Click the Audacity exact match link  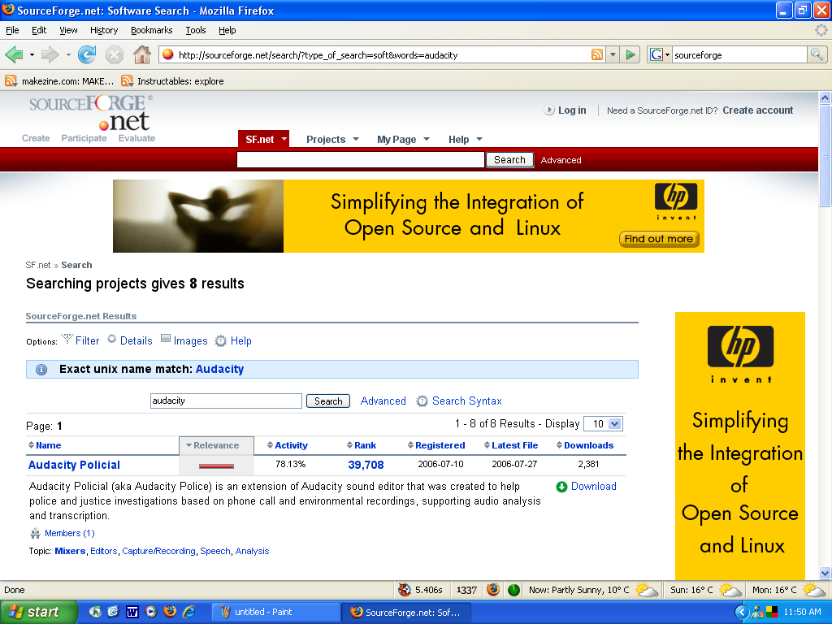[219, 370]
